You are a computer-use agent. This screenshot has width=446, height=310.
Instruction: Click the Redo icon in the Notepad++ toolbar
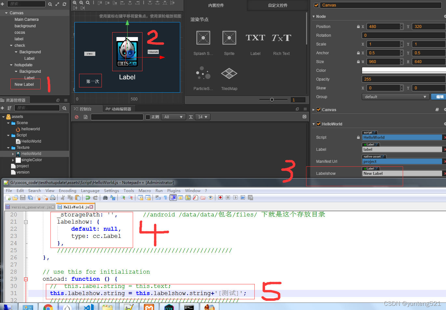tap(95, 198)
